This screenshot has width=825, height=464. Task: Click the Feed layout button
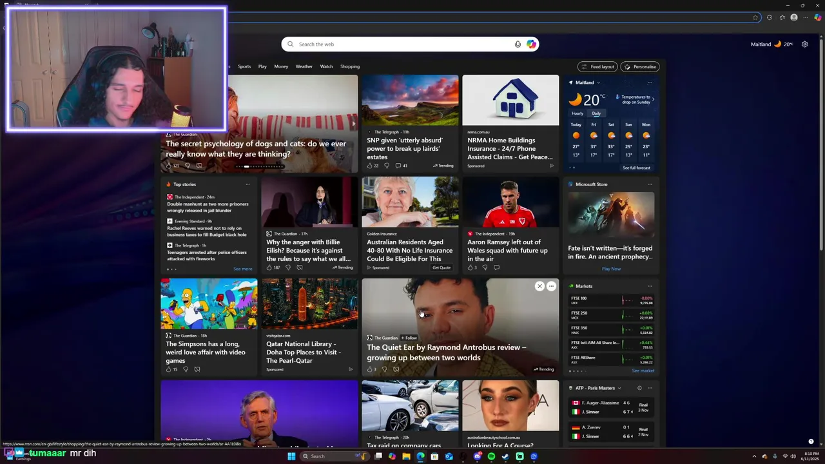[x=597, y=66]
